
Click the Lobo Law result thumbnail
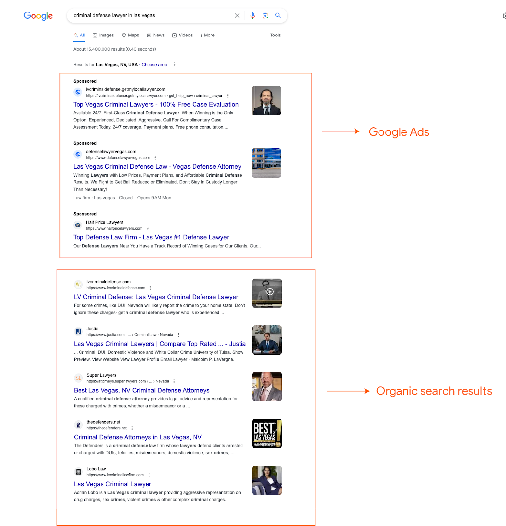267,480
